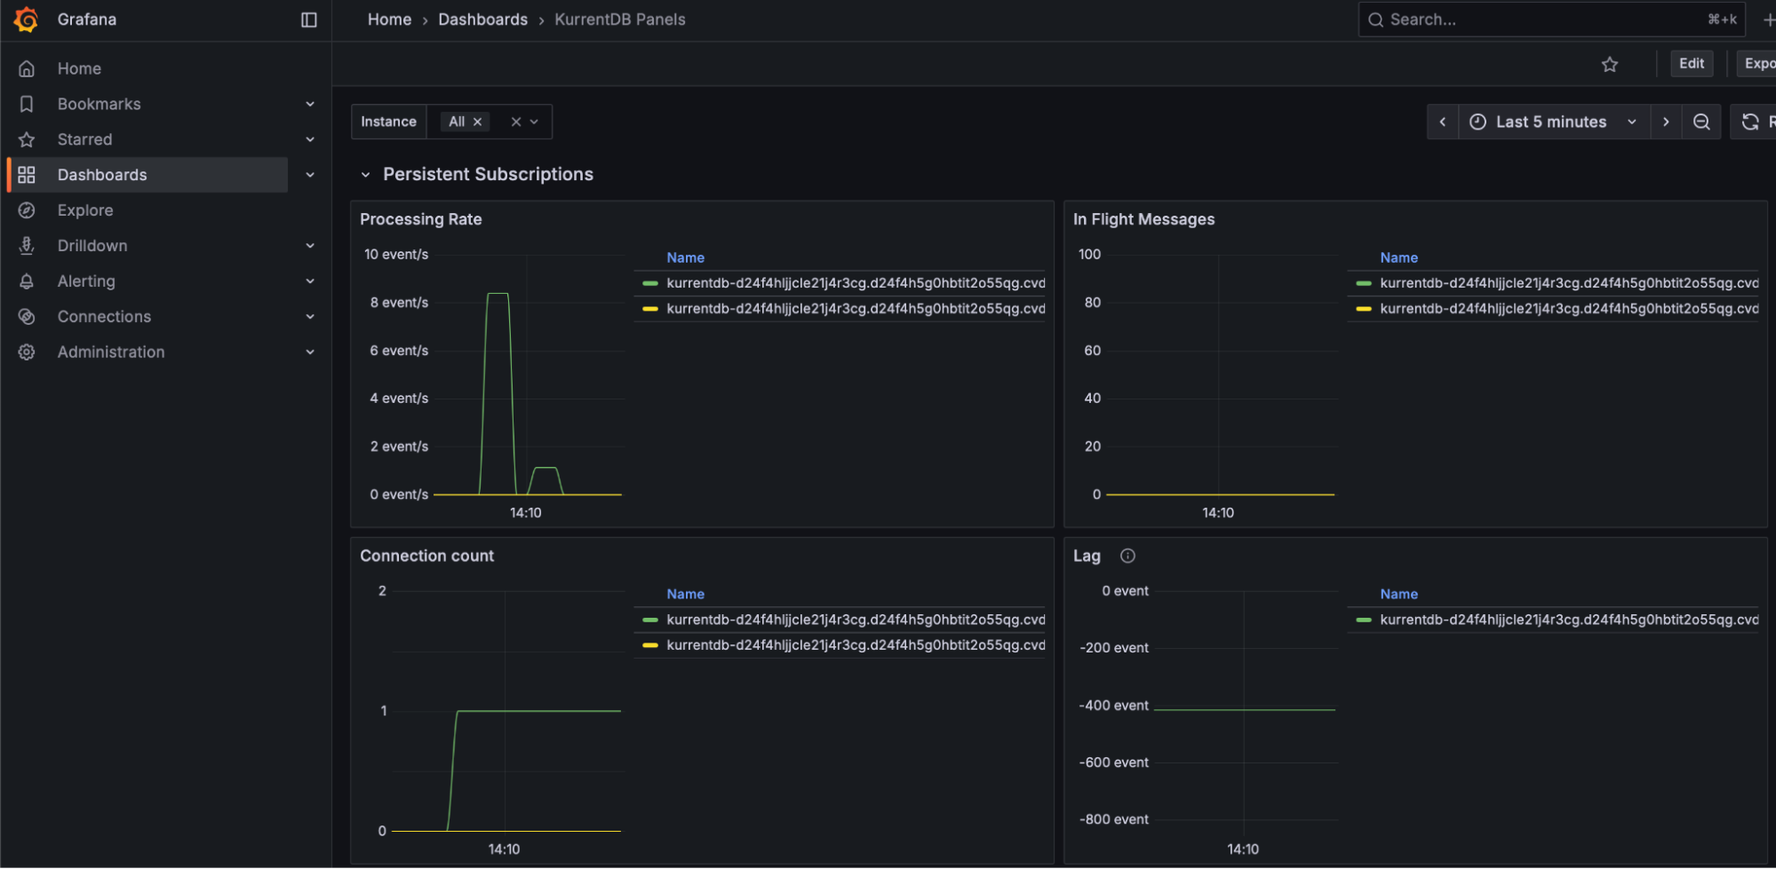The image size is (1776, 869).
Task: Expand the Instance filter dropdown
Action: pos(533,122)
